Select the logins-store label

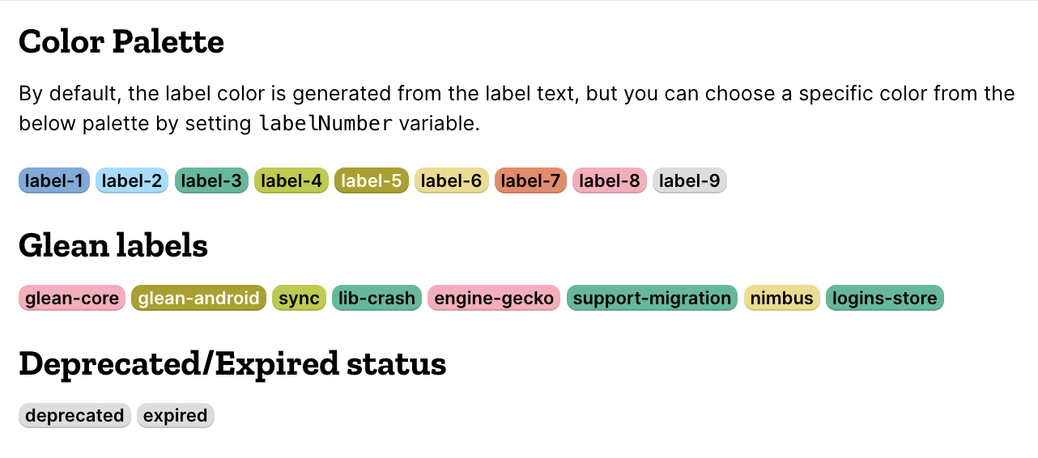pyautogui.click(x=885, y=298)
